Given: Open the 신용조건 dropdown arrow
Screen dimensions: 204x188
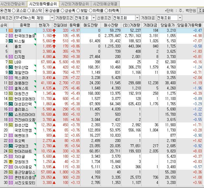Looking at the screenshot, I should [x=137, y=18].
